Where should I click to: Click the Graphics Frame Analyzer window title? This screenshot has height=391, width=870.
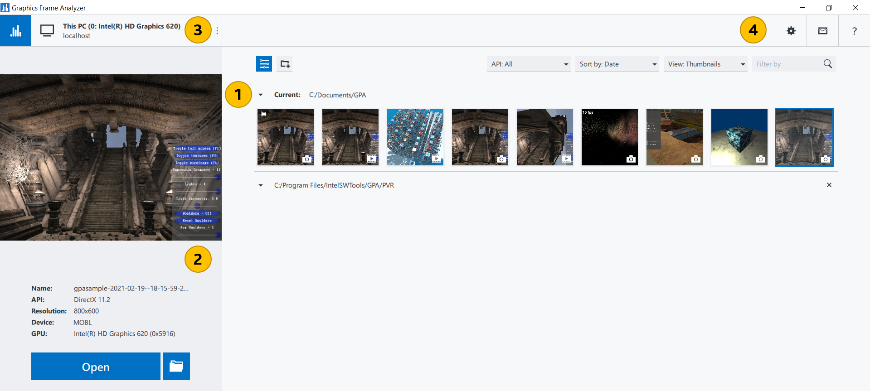[x=49, y=8]
